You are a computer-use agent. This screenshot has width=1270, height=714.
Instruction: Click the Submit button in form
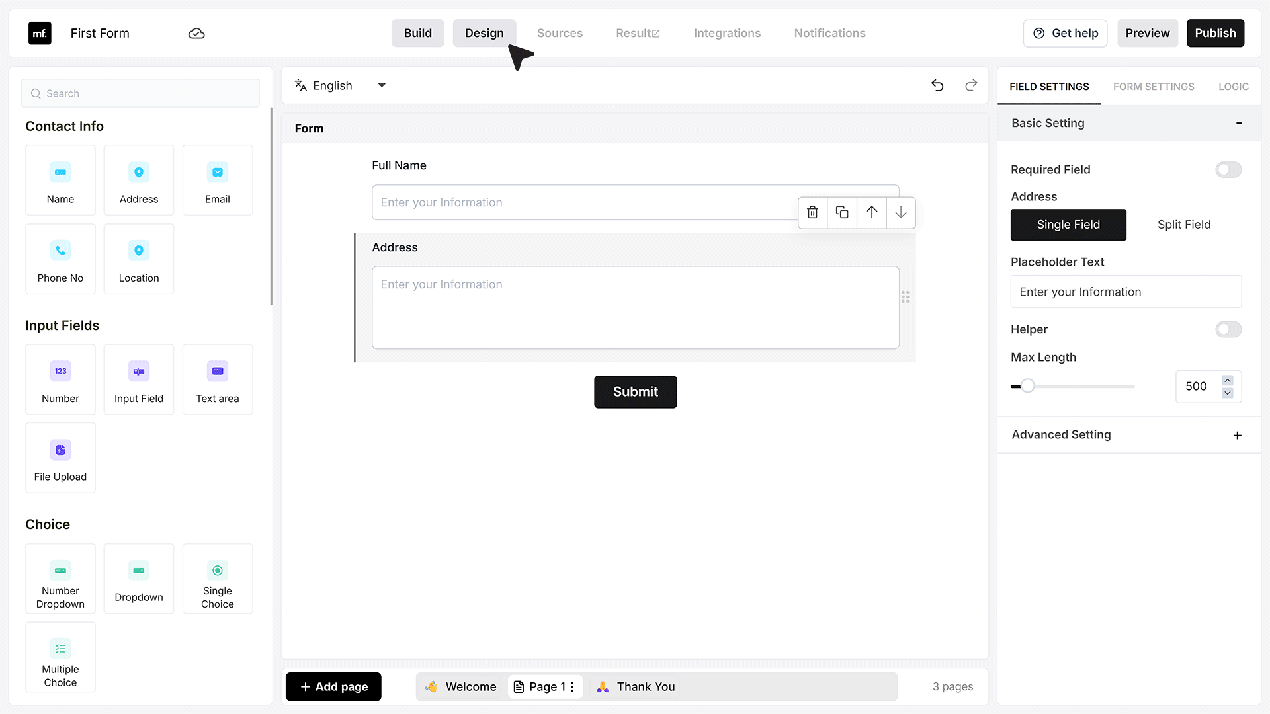636,392
